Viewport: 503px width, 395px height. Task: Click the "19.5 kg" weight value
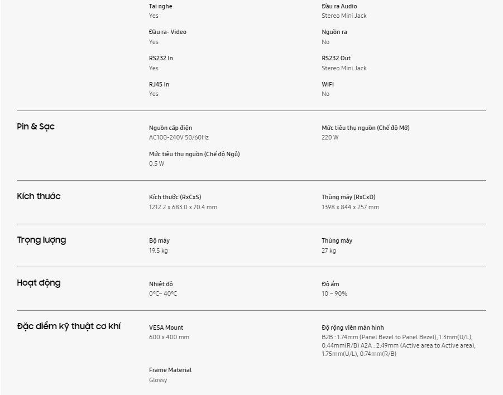[159, 251]
